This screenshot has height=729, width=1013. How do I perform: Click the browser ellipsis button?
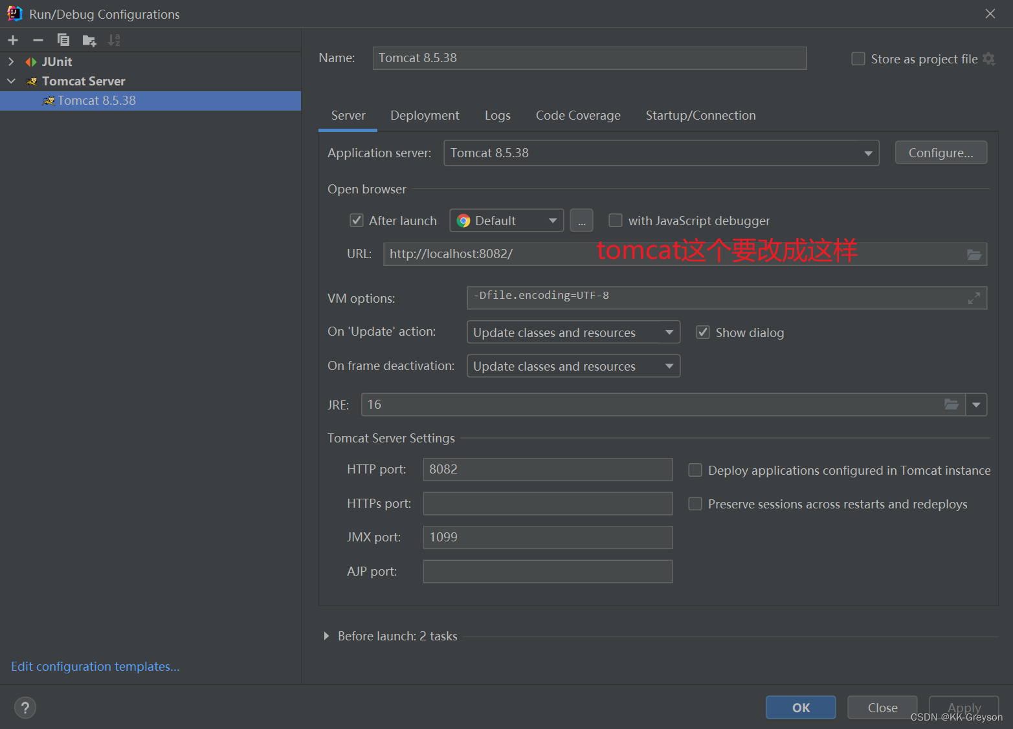tap(581, 221)
